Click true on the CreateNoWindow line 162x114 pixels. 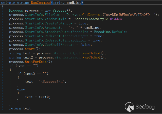point(82,23)
